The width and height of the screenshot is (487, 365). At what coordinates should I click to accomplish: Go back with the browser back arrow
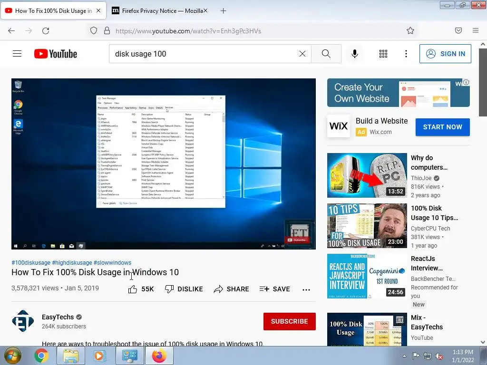[11, 31]
